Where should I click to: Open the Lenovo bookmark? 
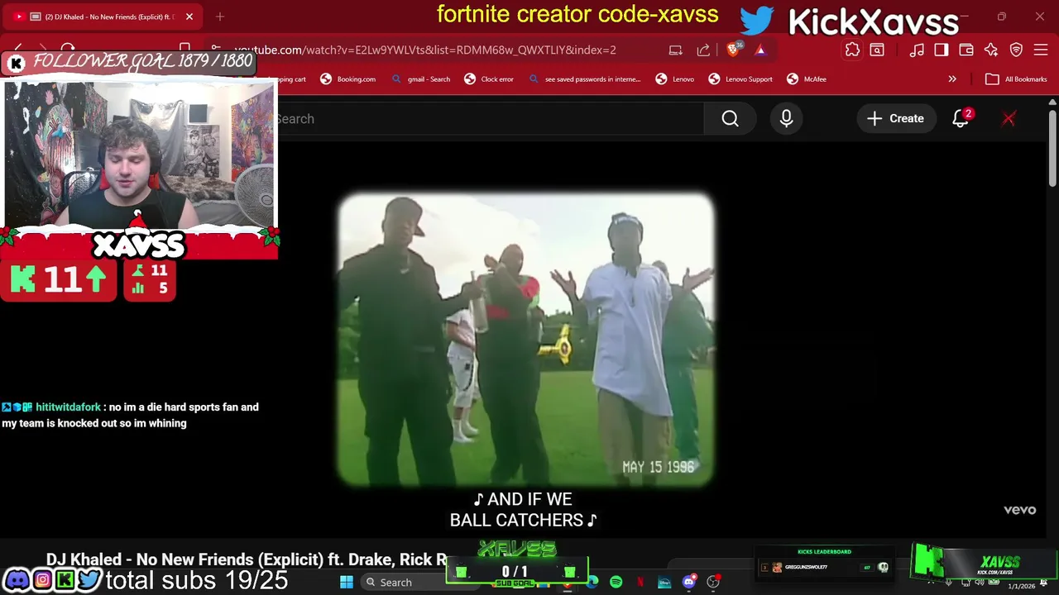point(675,79)
